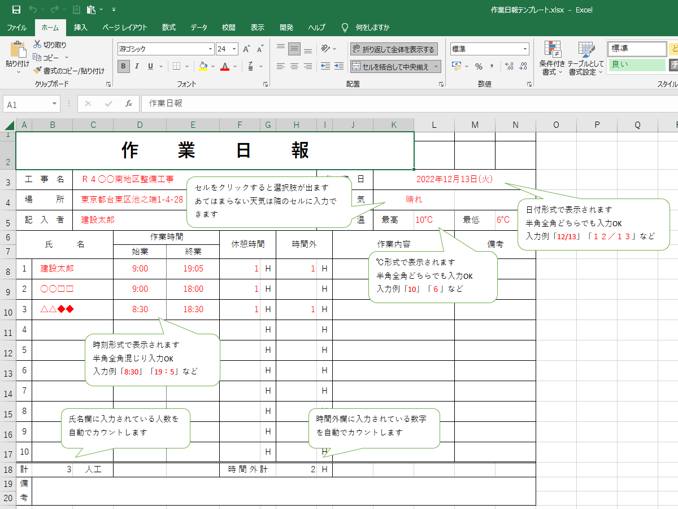Click the 2022年12月13日(火) date cell
This screenshot has width=678, height=509.
pos(454,179)
